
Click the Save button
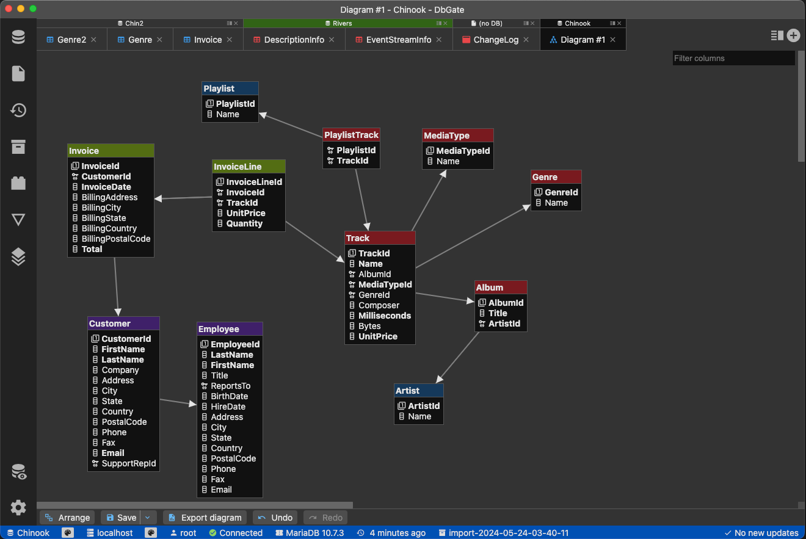click(x=121, y=518)
